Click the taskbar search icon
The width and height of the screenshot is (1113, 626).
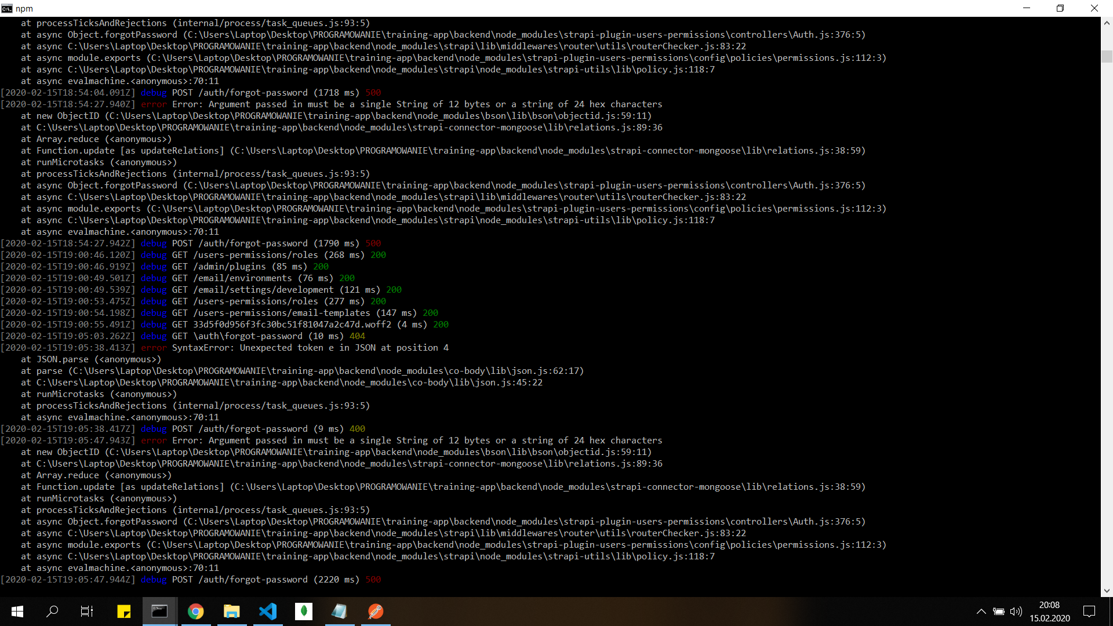[x=52, y=612]
